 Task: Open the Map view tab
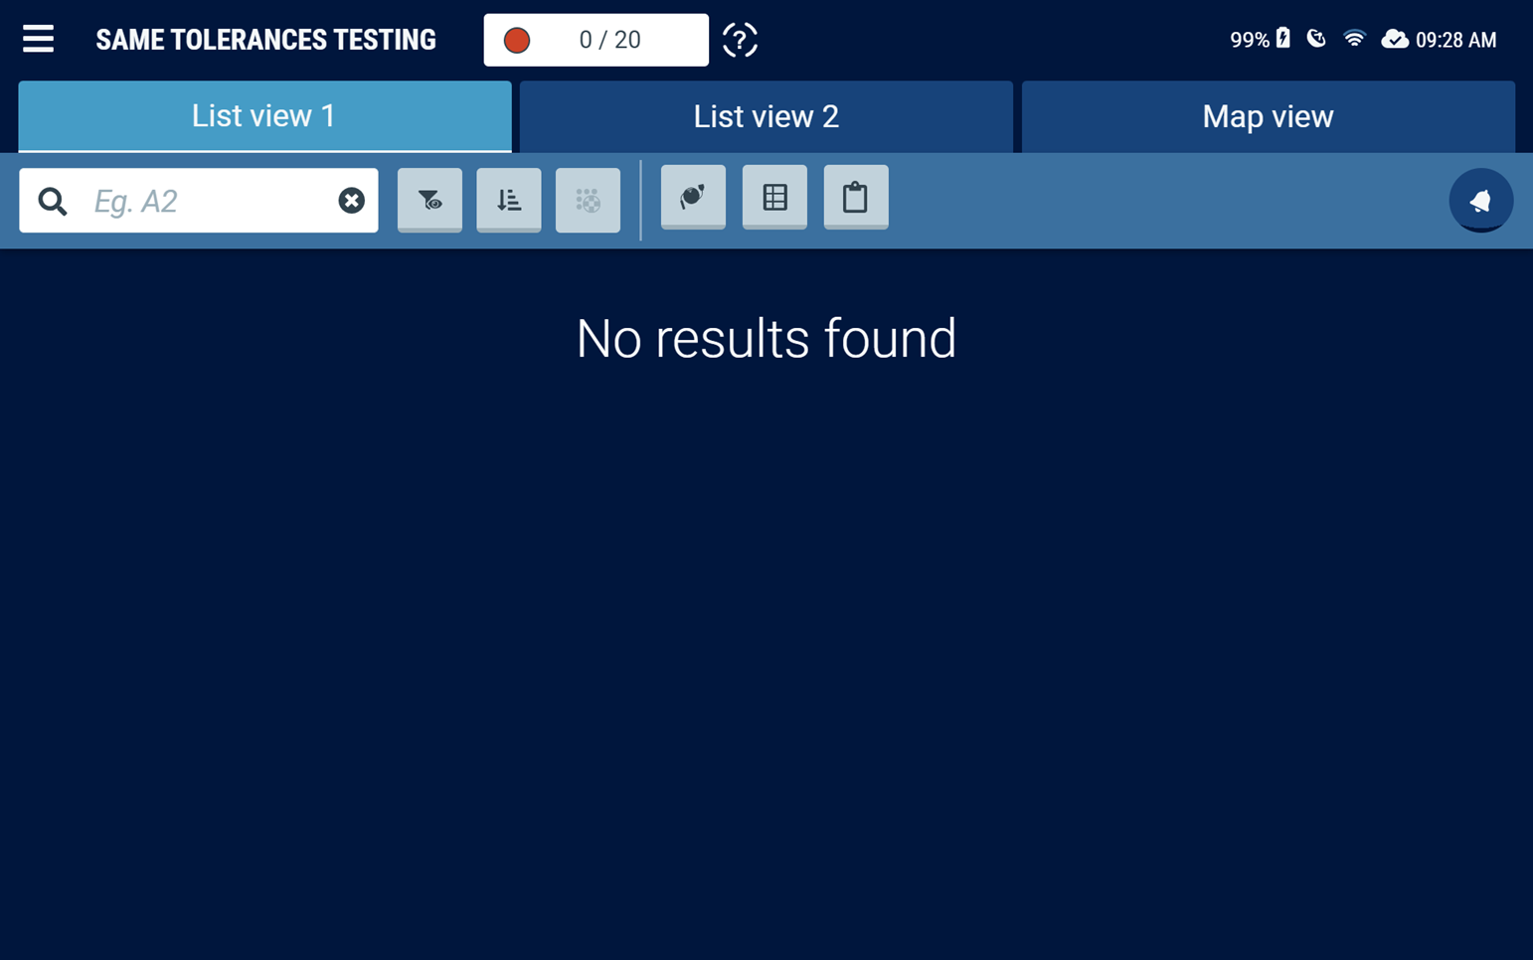1268,116
